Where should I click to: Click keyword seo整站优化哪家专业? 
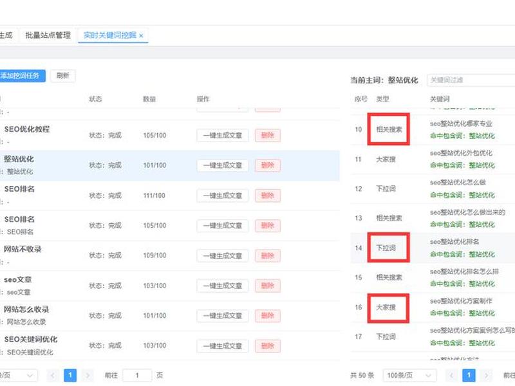pos(461,124)
